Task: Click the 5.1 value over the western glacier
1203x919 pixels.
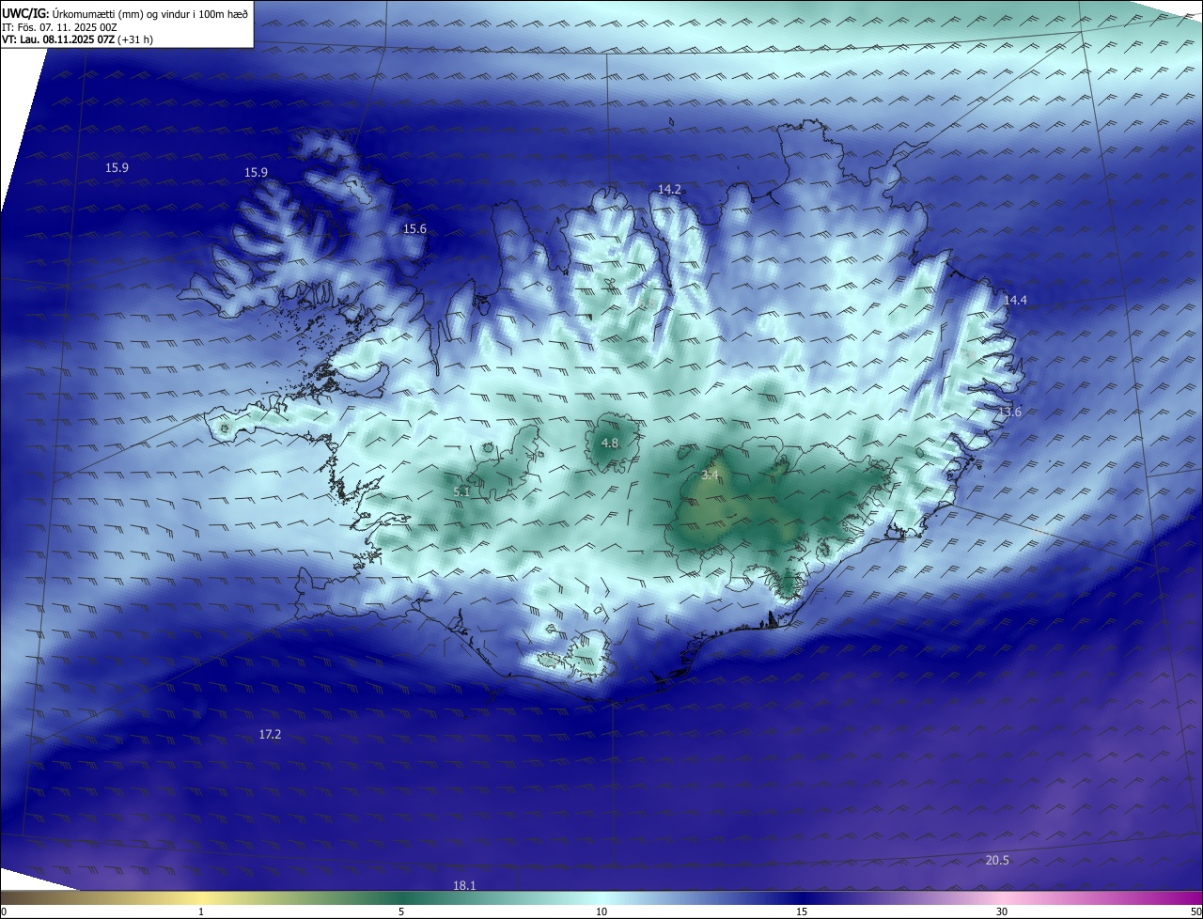Action: click(461, 492)
